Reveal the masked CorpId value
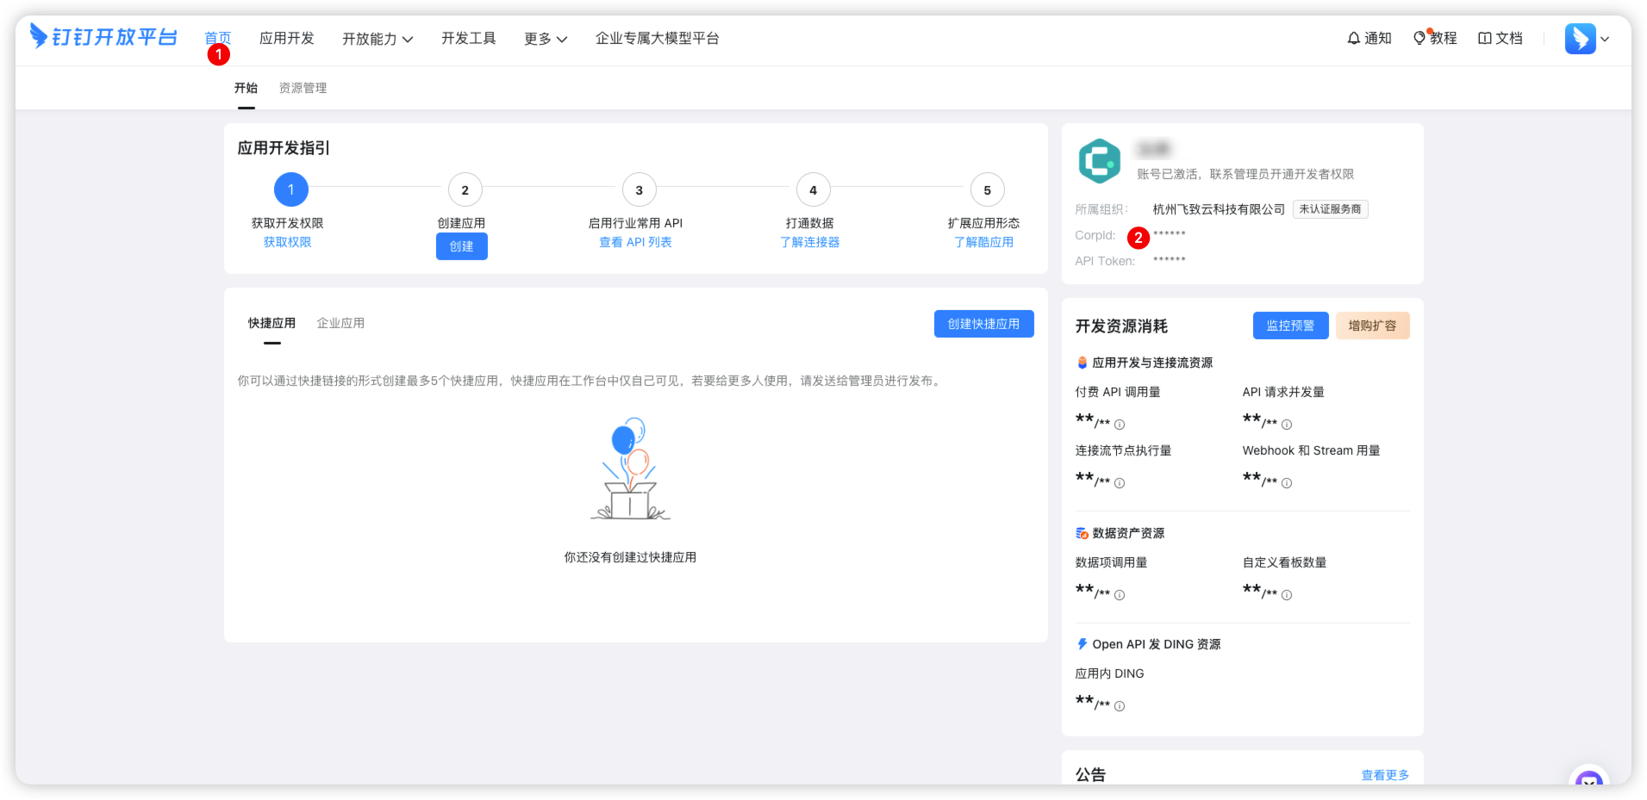This screenshot has width=1647, height=800. tap(1169, 234)
